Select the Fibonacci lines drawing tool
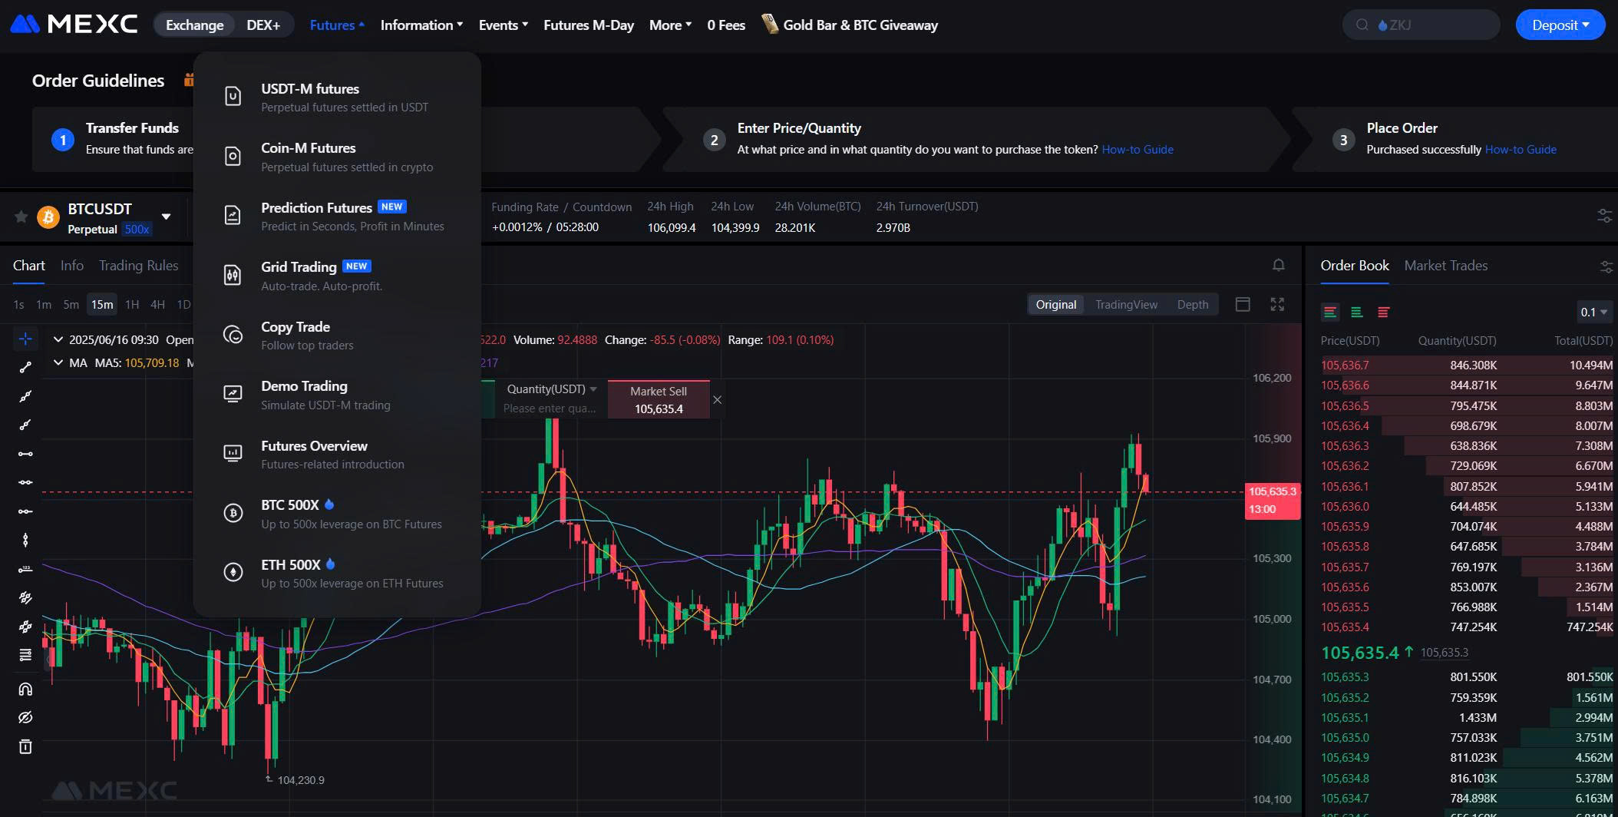Image resolution: width=1618 pixels, height=817 pixels. point(25,655)
